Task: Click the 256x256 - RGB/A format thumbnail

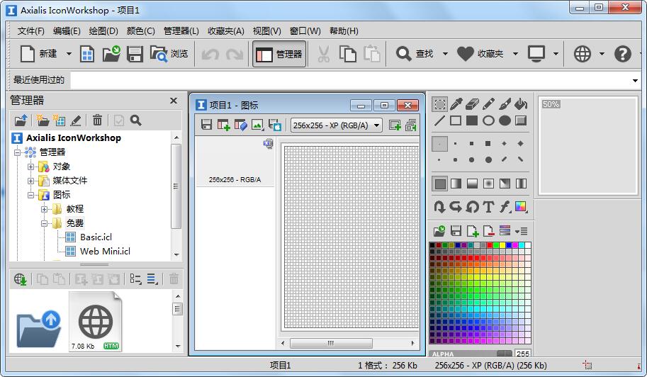Action: click(x=235, y=162)
